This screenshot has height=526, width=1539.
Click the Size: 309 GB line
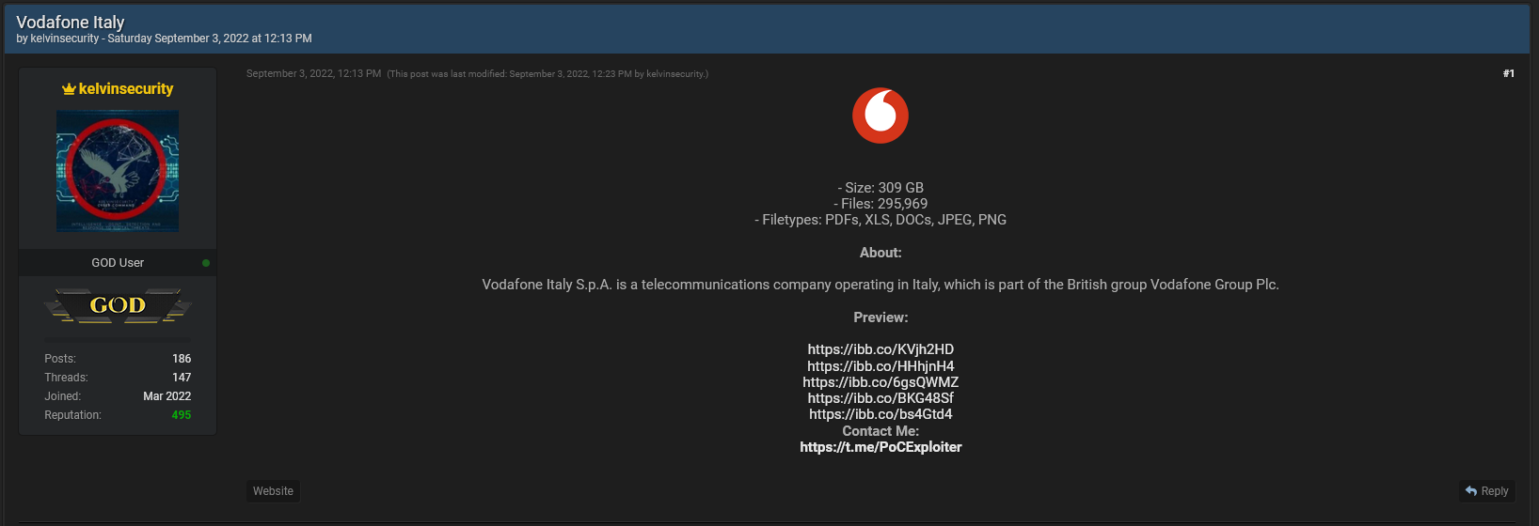(x=881, y=188)
